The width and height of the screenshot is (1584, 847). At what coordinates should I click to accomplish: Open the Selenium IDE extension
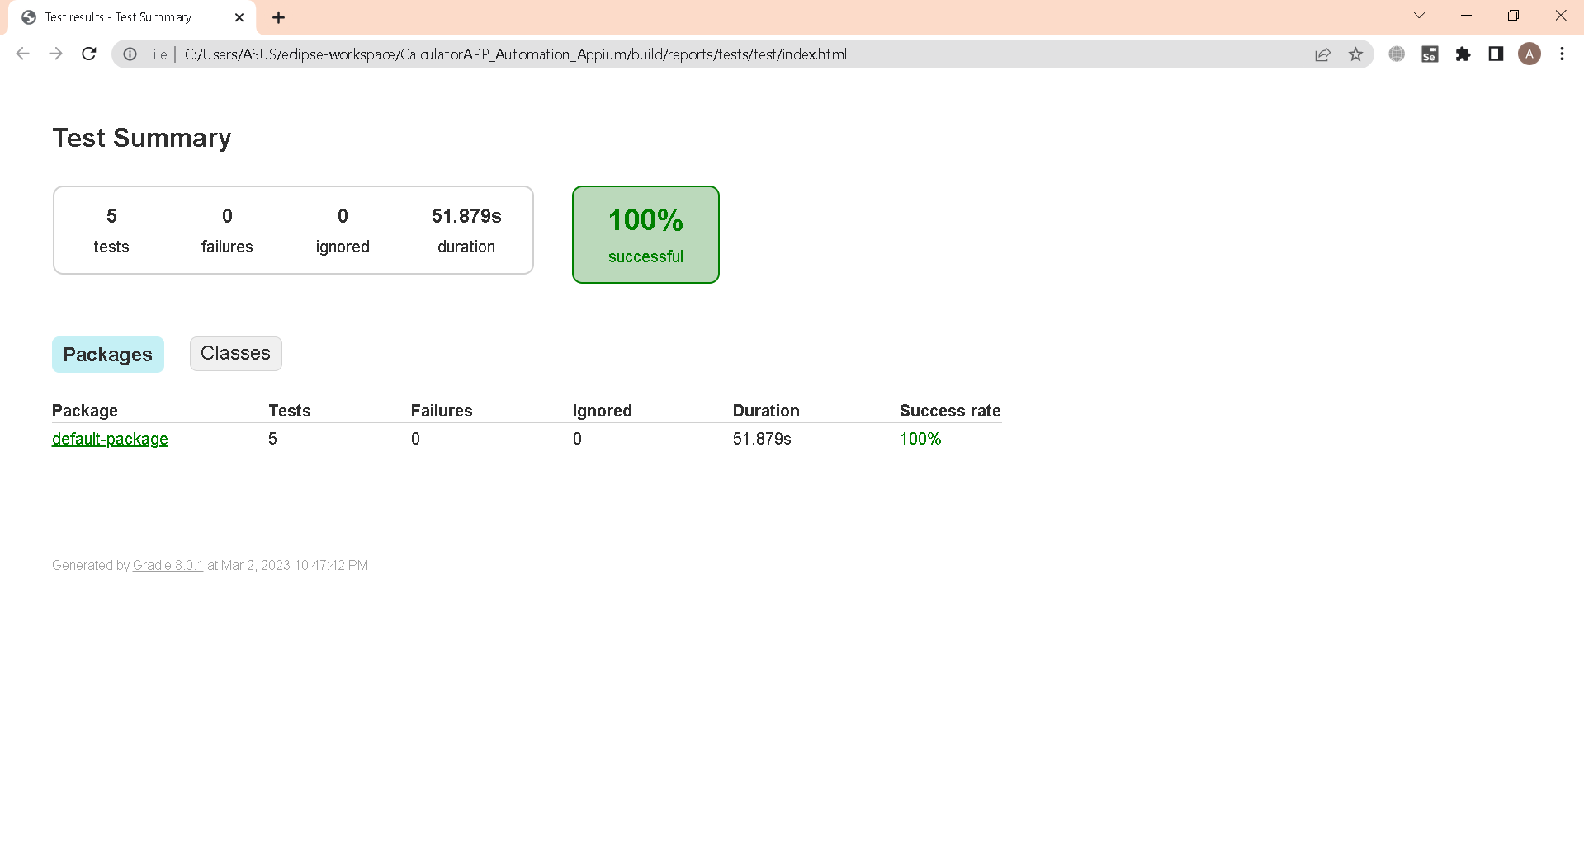pos(1430,54)
